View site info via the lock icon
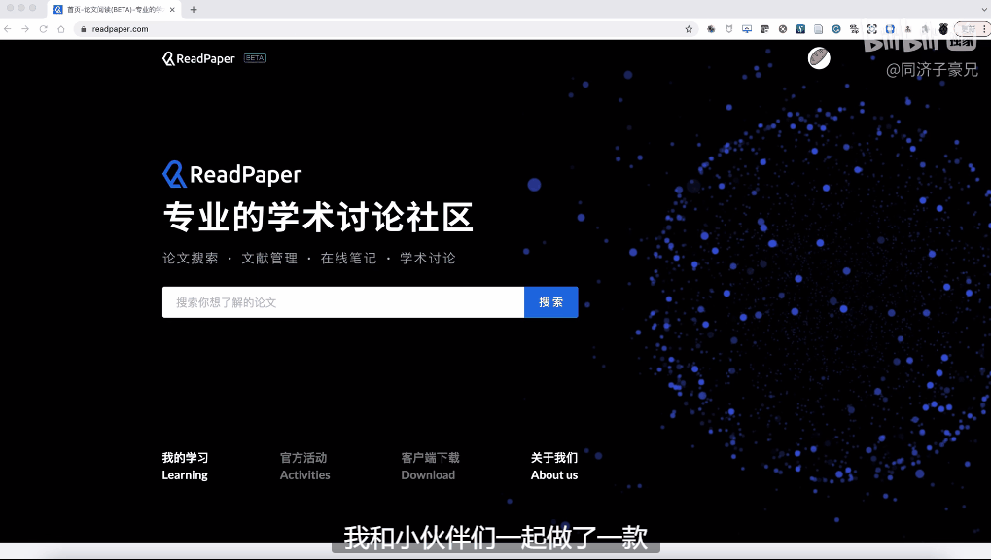Viewport: 991px width, 560px height. [83, 29]
